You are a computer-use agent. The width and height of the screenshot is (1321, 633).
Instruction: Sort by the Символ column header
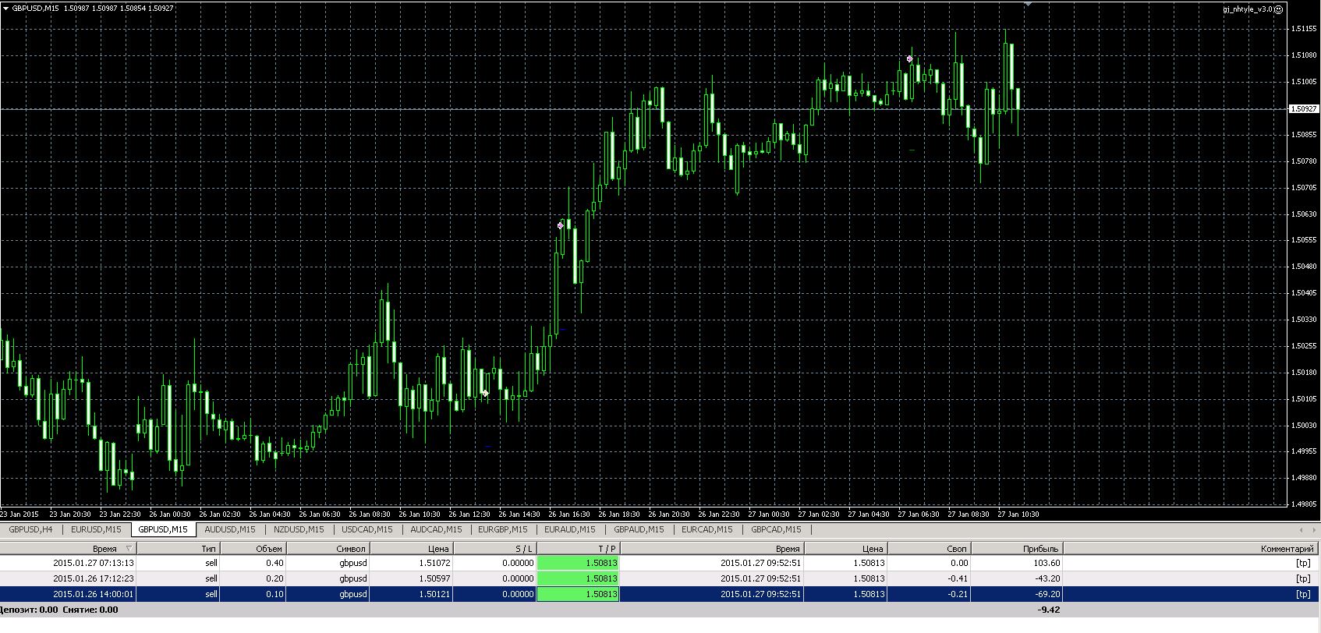coord(328,549)
